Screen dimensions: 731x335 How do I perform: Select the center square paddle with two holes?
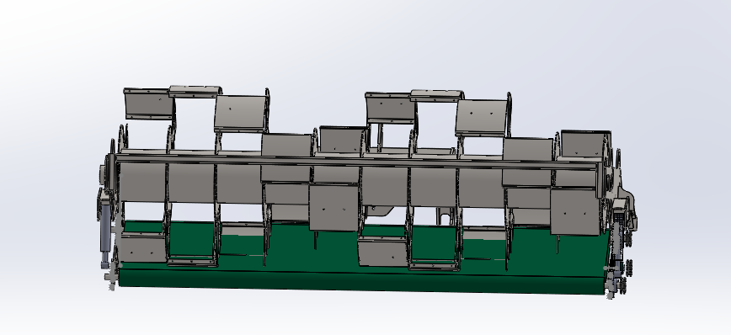click(333, 208)
